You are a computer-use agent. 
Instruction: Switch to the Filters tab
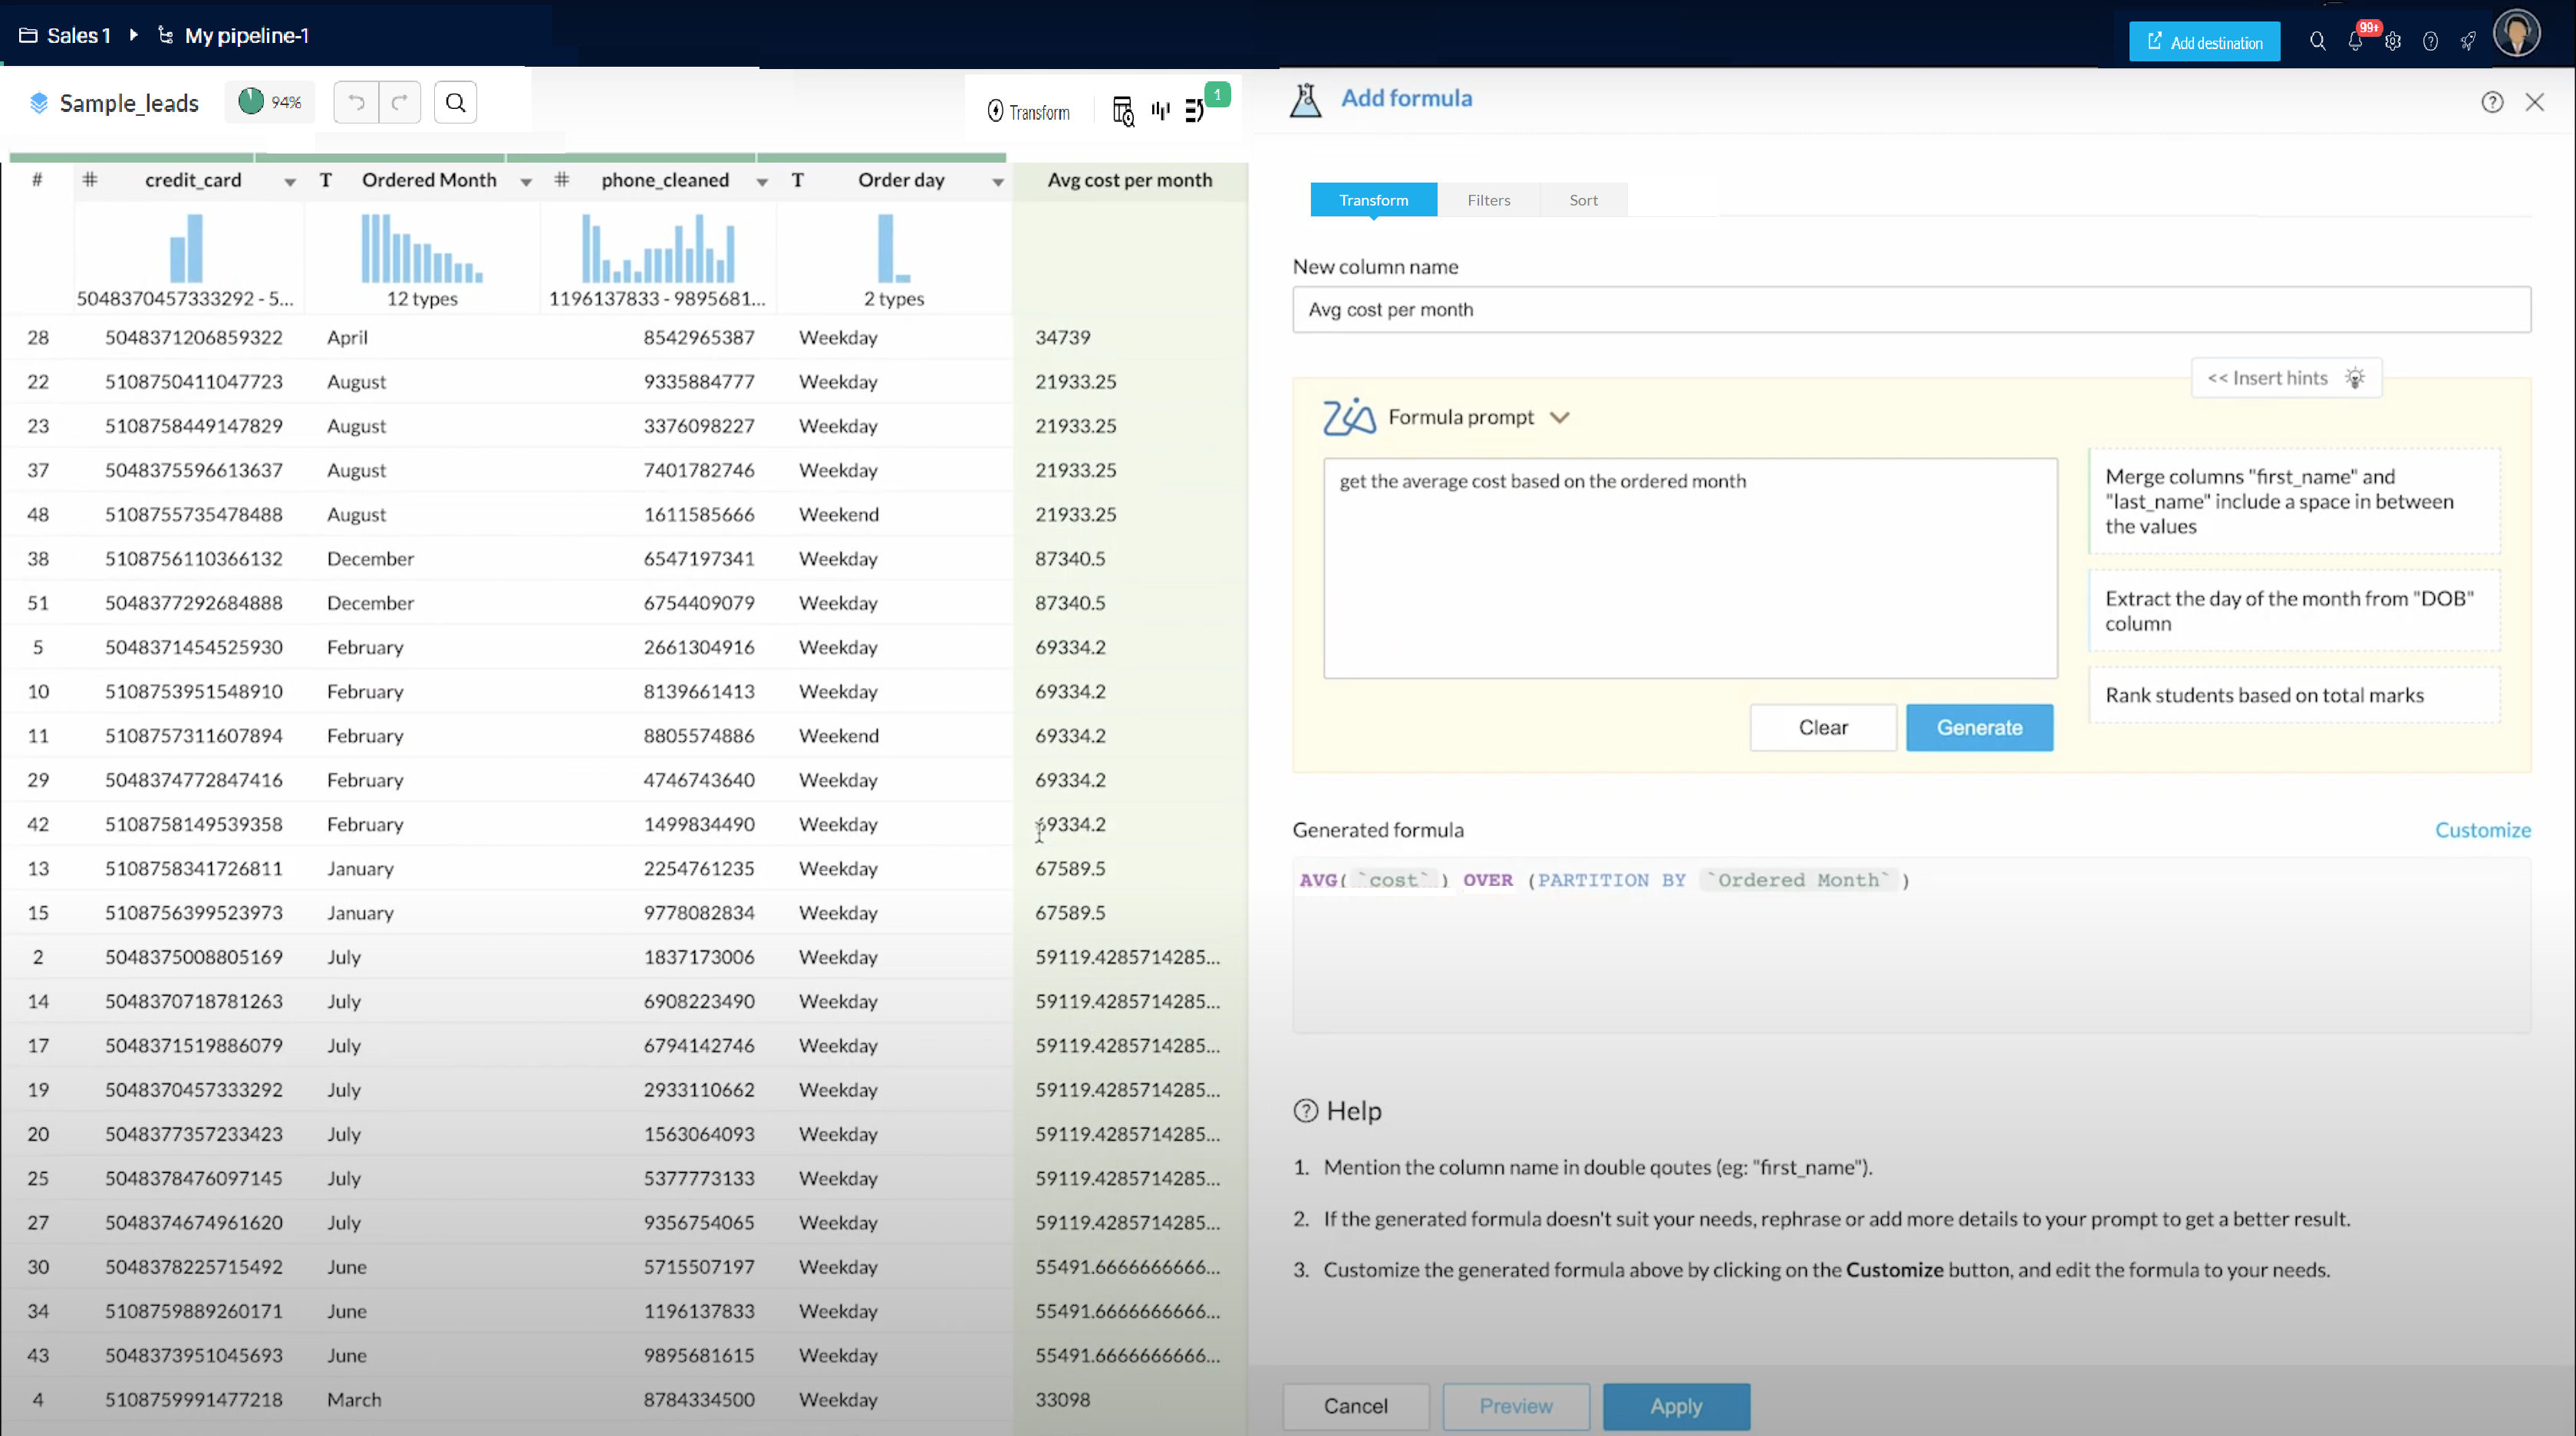(1488, 200)
